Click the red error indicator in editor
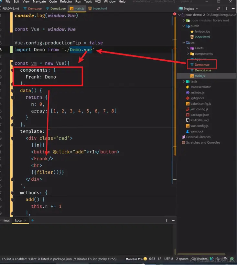The width and height of the screenshot is (237, 265). [x=175, y=14]
